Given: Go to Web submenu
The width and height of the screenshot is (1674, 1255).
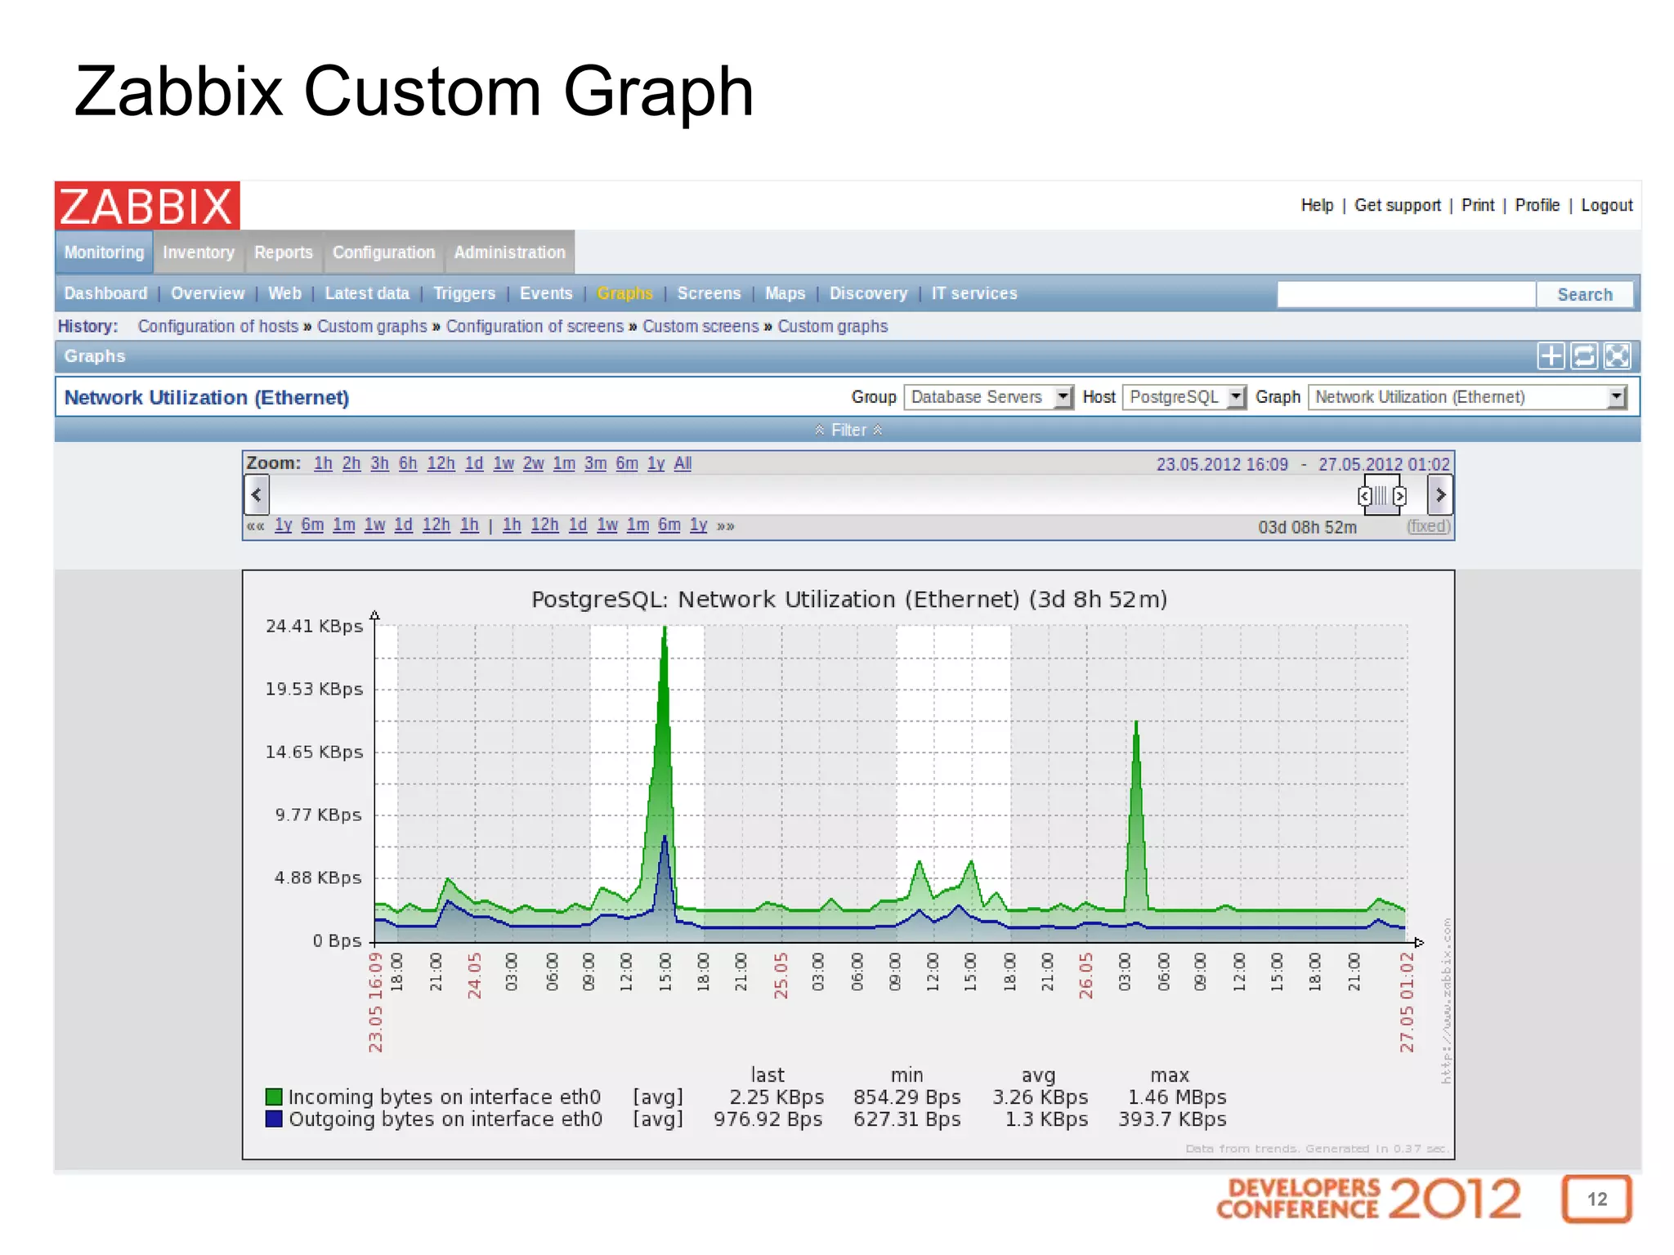Looking at the screenshot, I should [284, 293].
